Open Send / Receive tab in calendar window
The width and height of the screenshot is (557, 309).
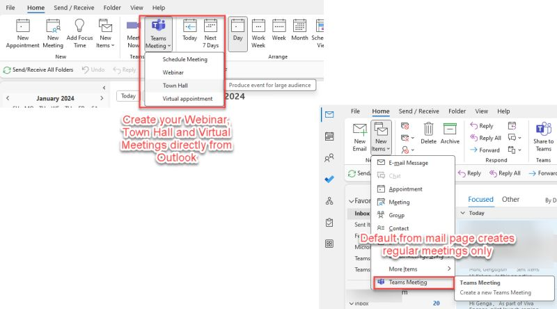(x=74, y=8)
